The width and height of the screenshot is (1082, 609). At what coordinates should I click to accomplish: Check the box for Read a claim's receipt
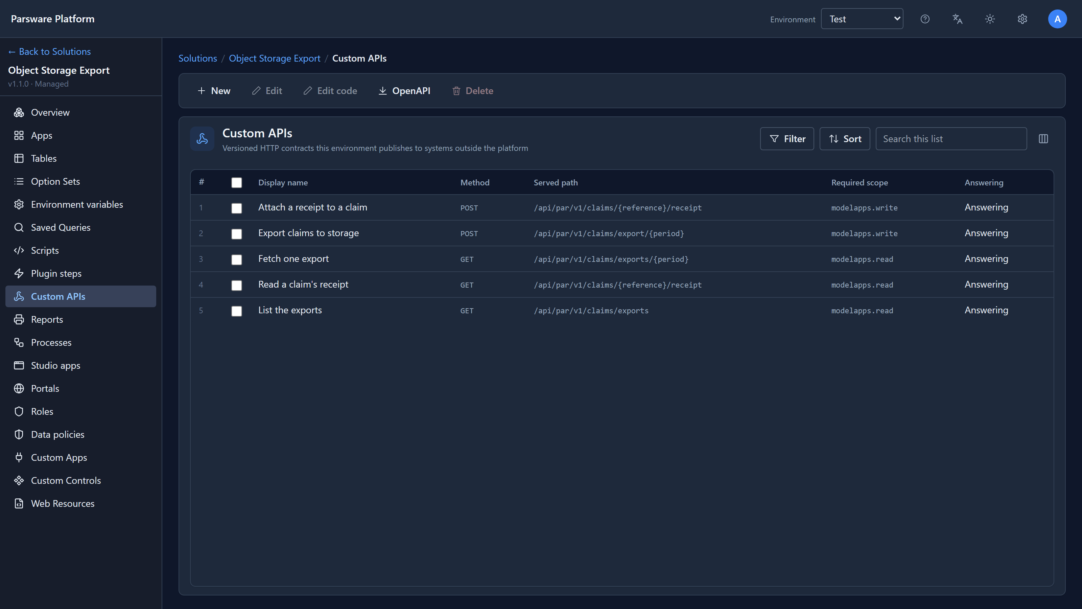(236, 285)
